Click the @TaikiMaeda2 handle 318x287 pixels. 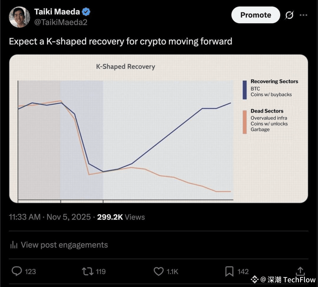[x=61, y=22]
